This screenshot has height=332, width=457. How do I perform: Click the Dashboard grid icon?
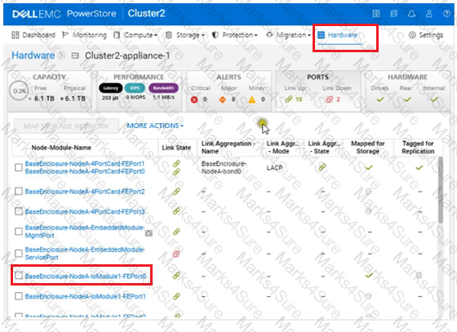coord(16,35)
